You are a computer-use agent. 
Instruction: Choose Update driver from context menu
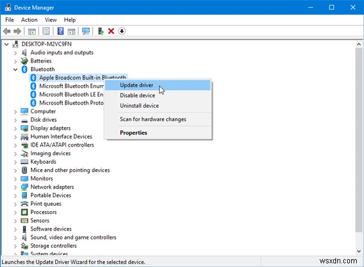[x=158, y=85]
